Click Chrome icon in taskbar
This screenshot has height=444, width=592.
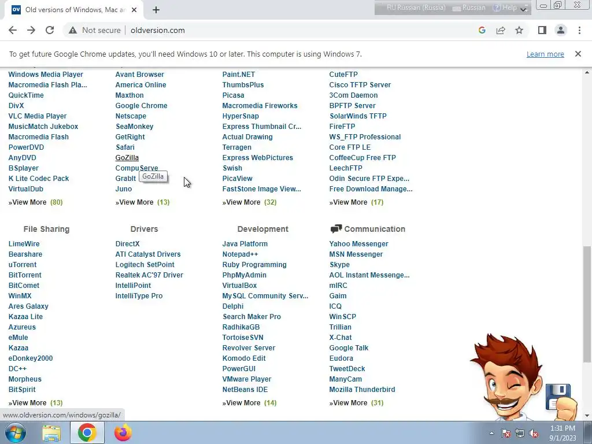[x=87, y=432]
